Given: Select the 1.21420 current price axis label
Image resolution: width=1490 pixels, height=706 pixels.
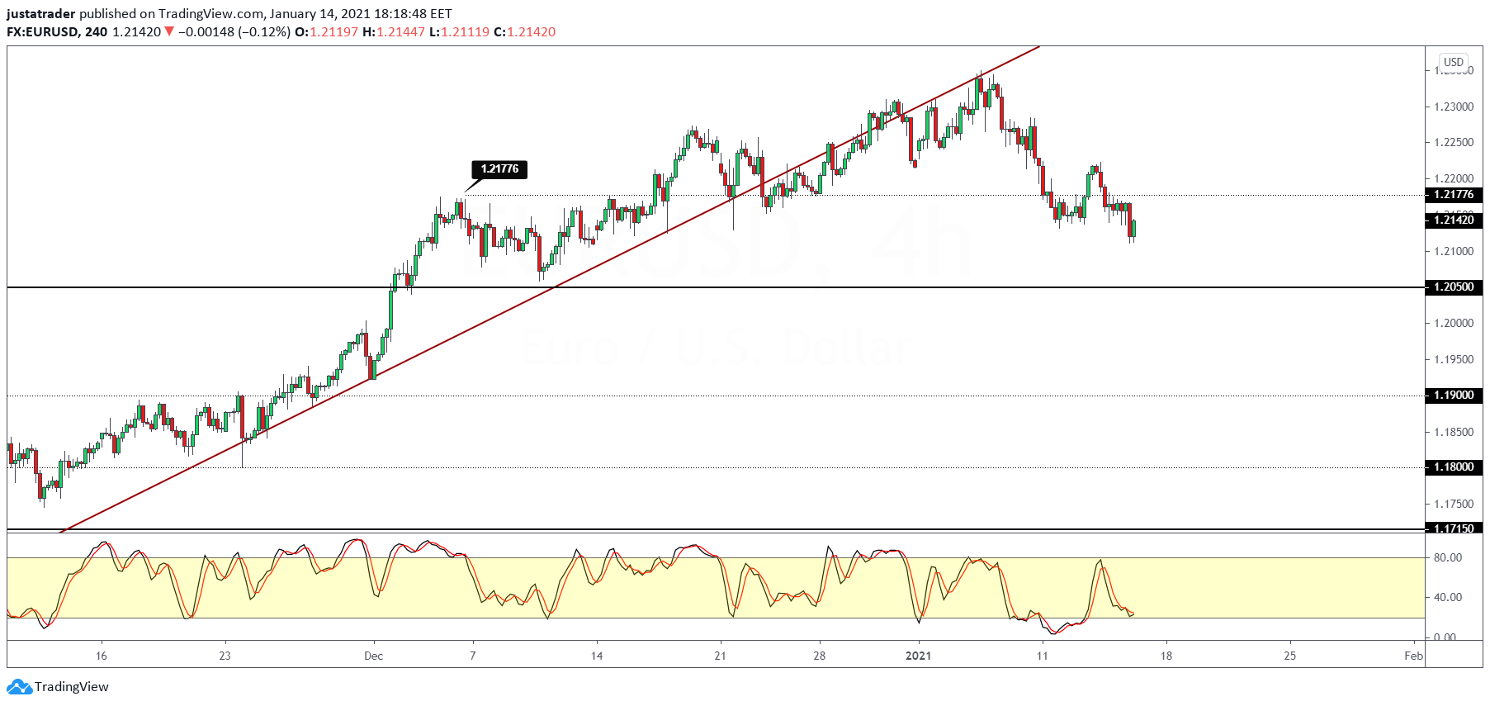Looking at the screenshot, I should 1453,220.
